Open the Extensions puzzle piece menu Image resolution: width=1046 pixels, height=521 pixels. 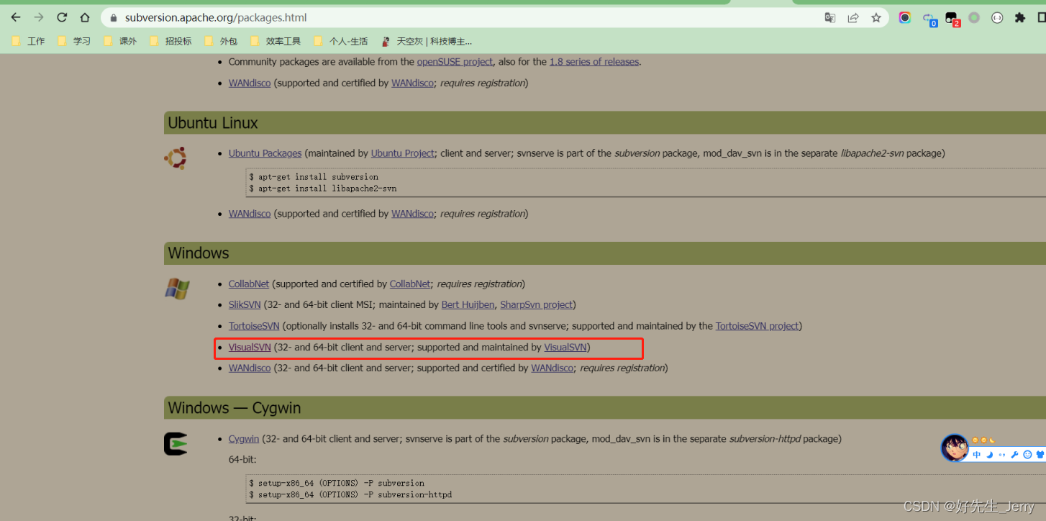coord(1020,18)
